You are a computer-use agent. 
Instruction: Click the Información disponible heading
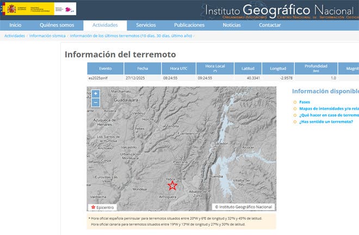(325, 91)
